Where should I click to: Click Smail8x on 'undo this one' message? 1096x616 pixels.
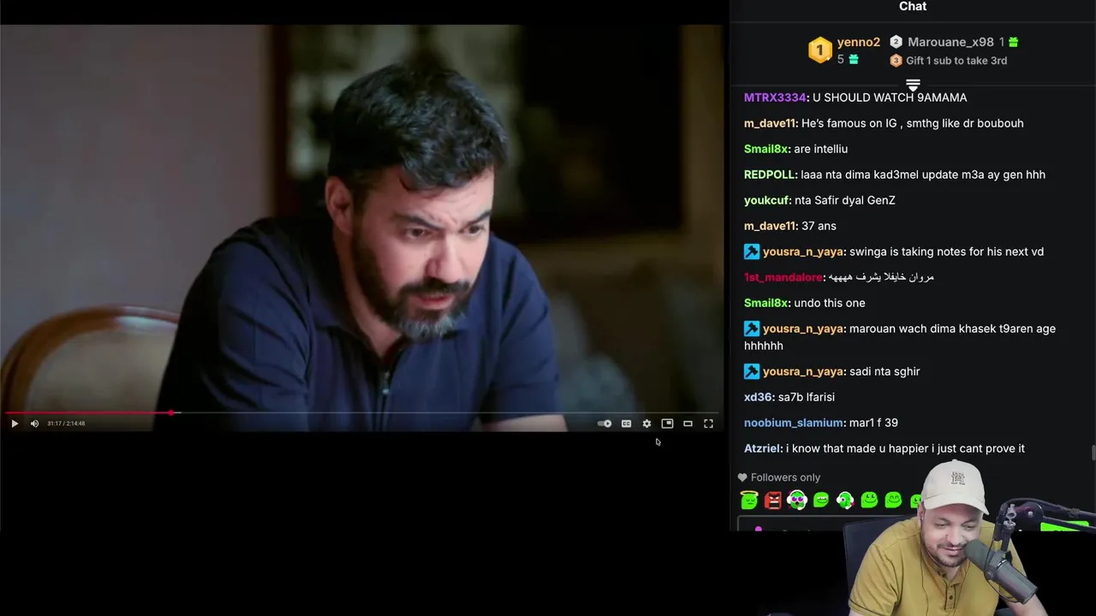pos(766,303)
